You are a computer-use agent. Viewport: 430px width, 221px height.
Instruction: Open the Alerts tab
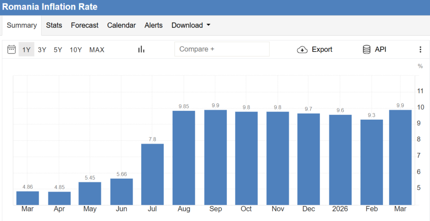coord(154,25)
